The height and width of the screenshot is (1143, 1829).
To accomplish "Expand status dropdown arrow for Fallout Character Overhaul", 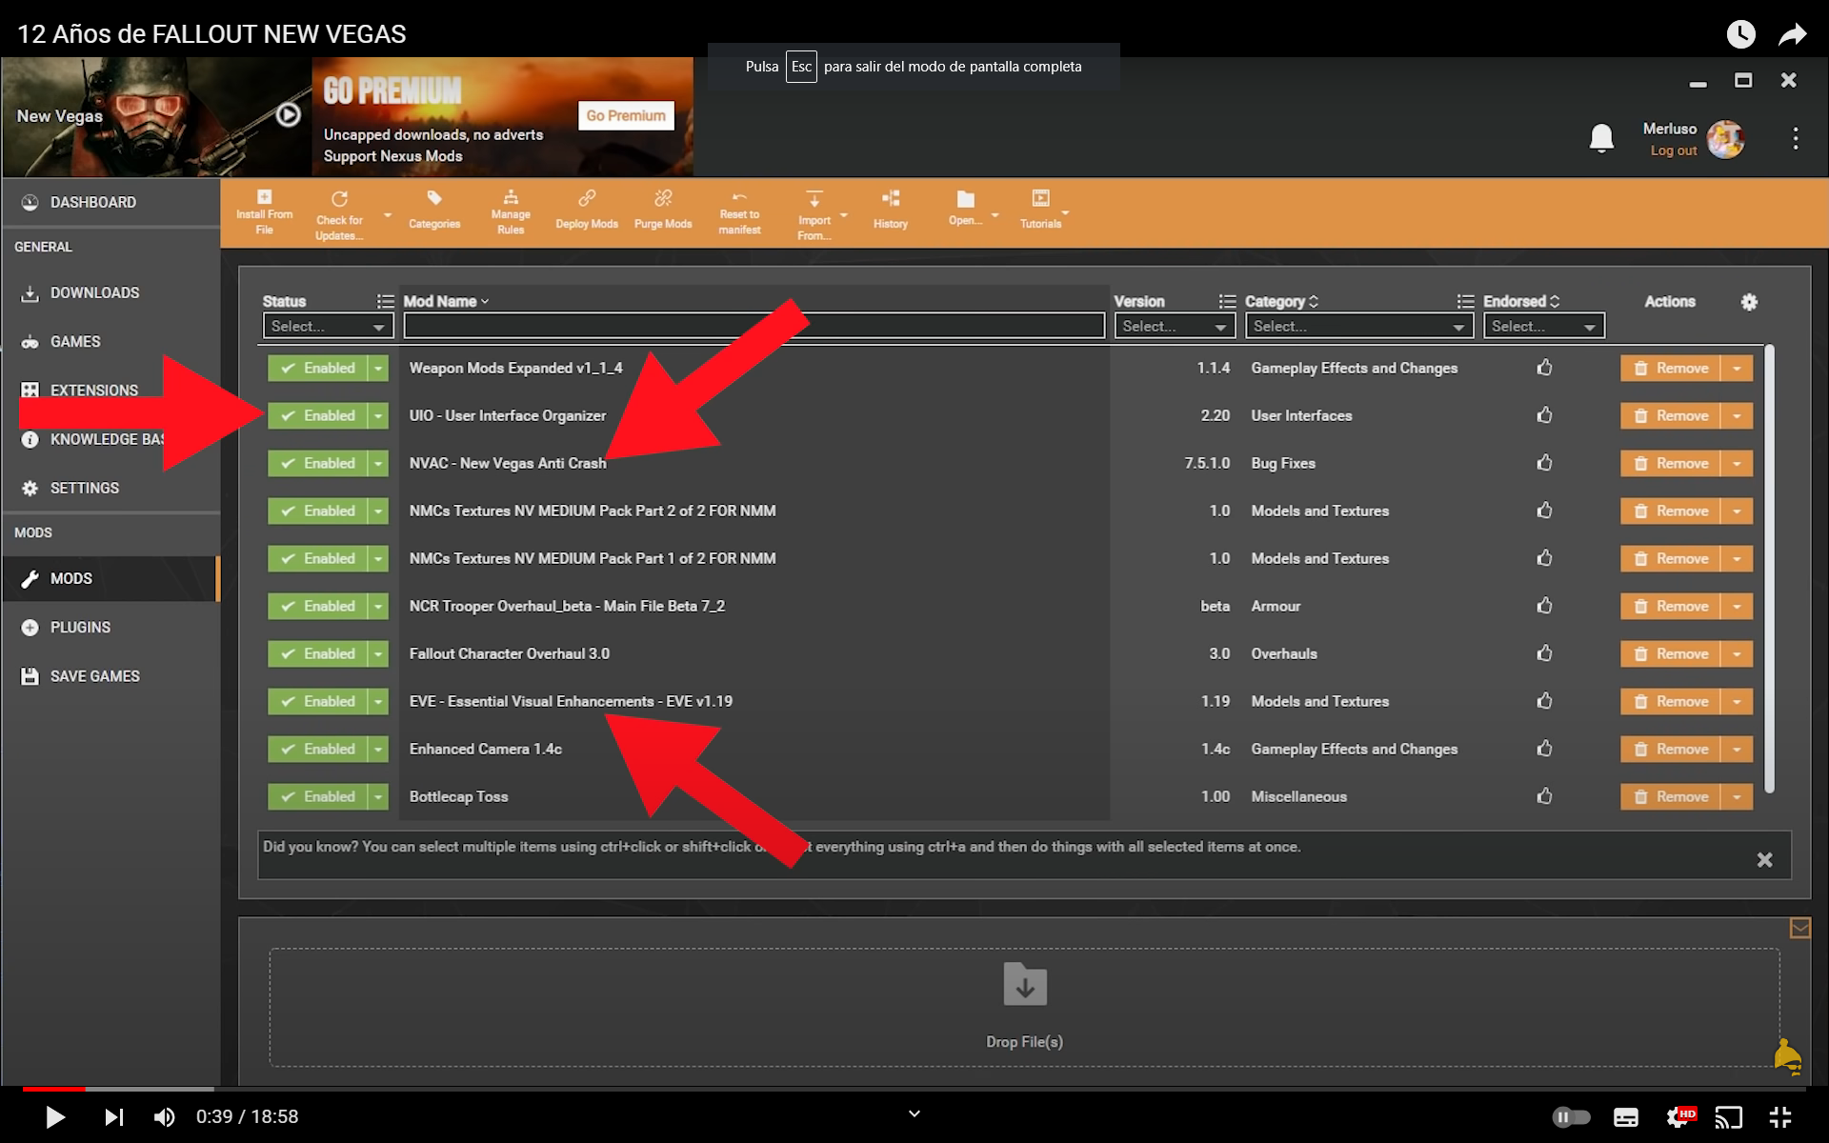I will [x=378, y=653].
